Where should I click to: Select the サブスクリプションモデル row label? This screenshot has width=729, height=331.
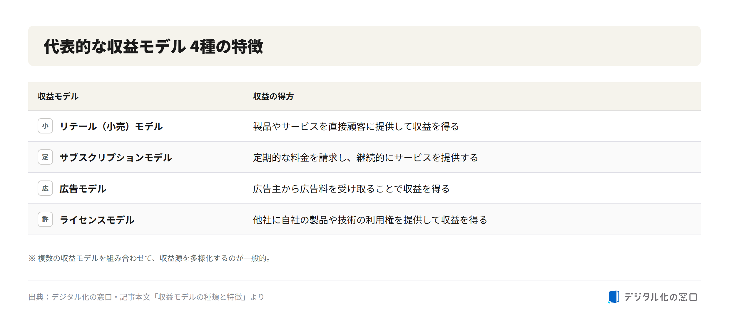[116, 158]
